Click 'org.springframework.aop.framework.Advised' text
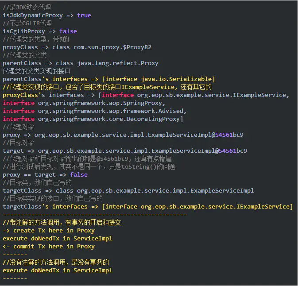This screenshot has width=298, height=286. pyautogui.click(x=111, y=111)
